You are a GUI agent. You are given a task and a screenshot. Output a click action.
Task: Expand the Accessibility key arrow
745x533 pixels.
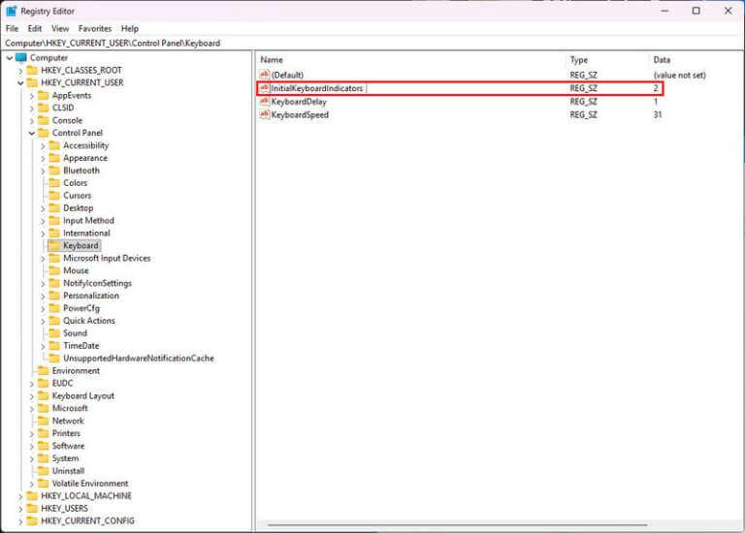pos(43,146)
